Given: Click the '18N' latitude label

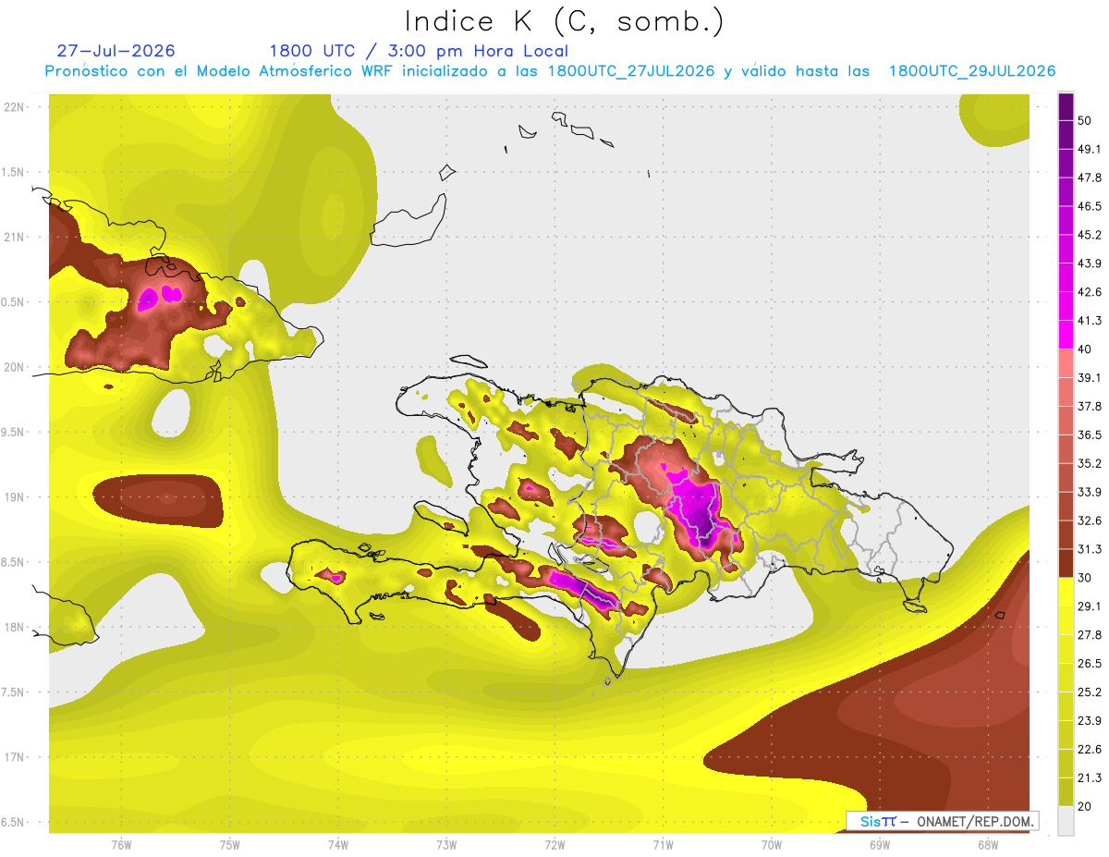Looking at the screenshot, I should [14, 627].
